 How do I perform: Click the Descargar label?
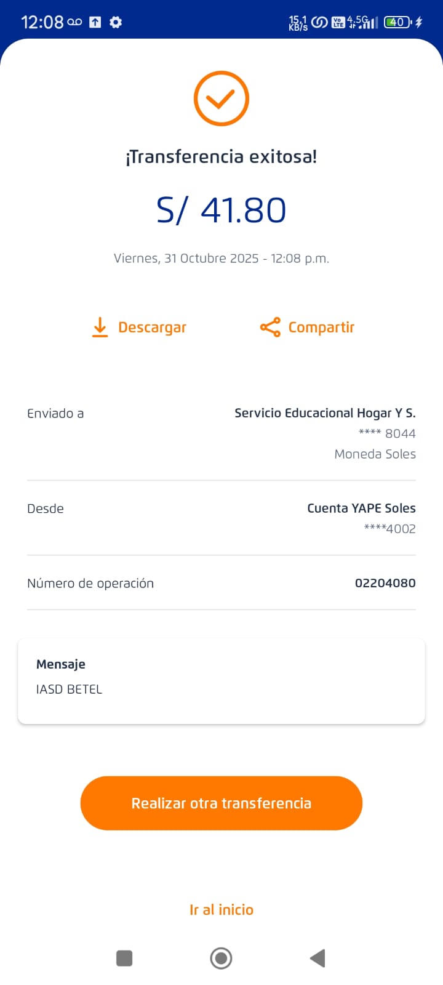152,327
